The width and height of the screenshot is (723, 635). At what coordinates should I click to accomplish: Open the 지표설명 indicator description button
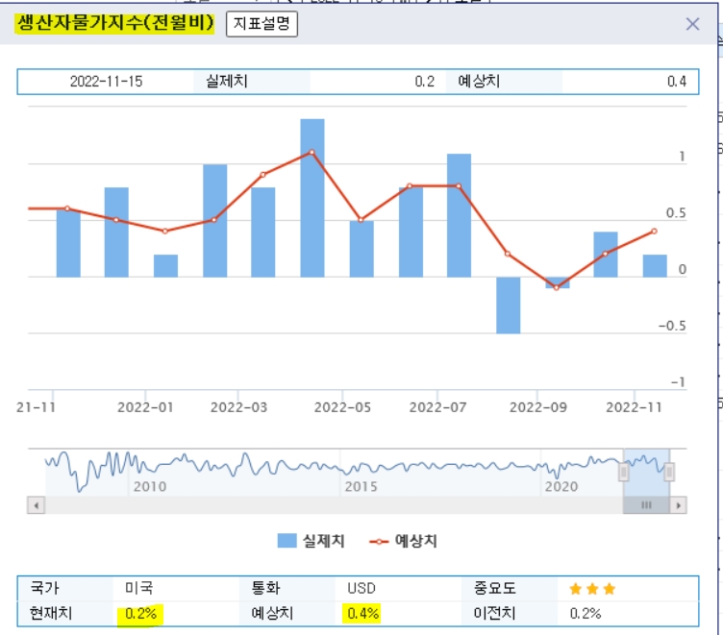262,23
